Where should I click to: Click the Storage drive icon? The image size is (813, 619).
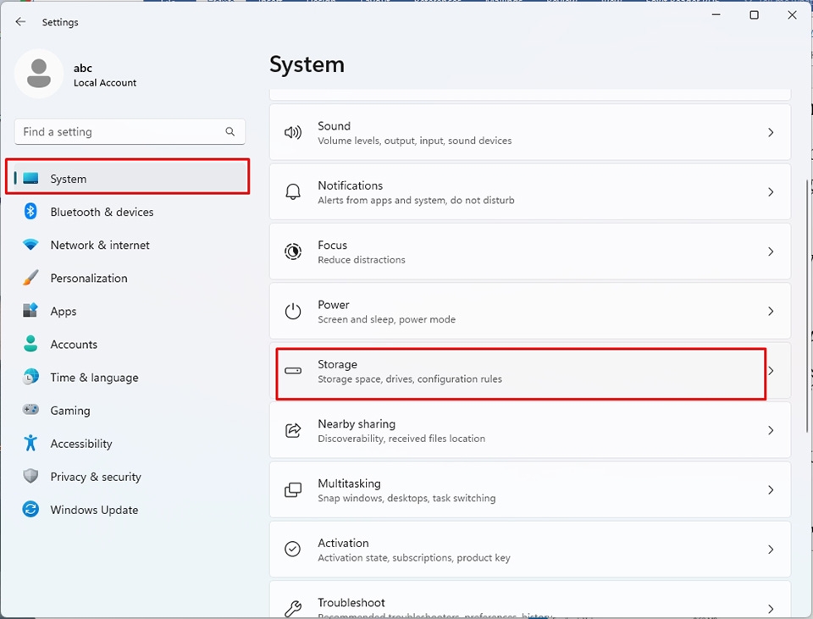tap(293, 371)
